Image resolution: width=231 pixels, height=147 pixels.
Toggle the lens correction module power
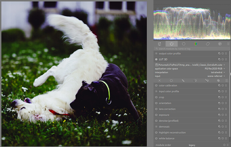point(156,109)
